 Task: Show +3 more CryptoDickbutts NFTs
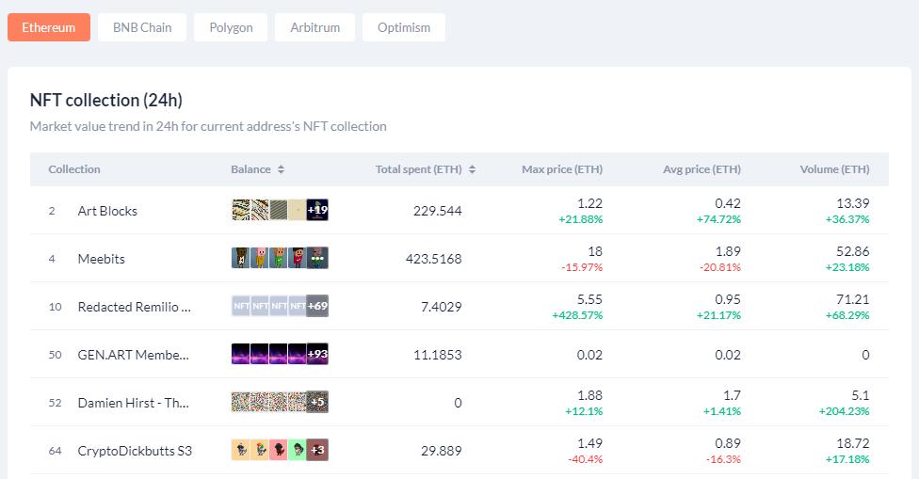pos(317,450)
